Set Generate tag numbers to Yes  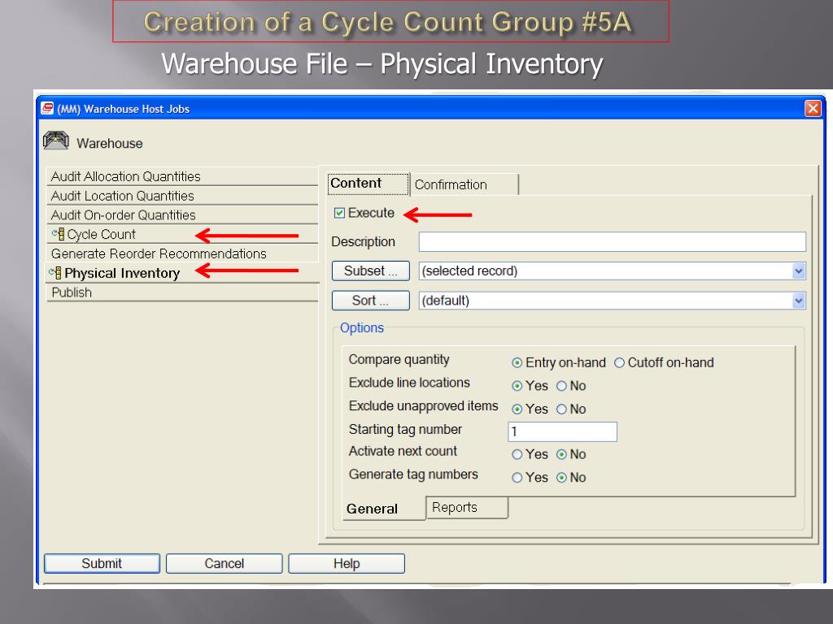517,478
